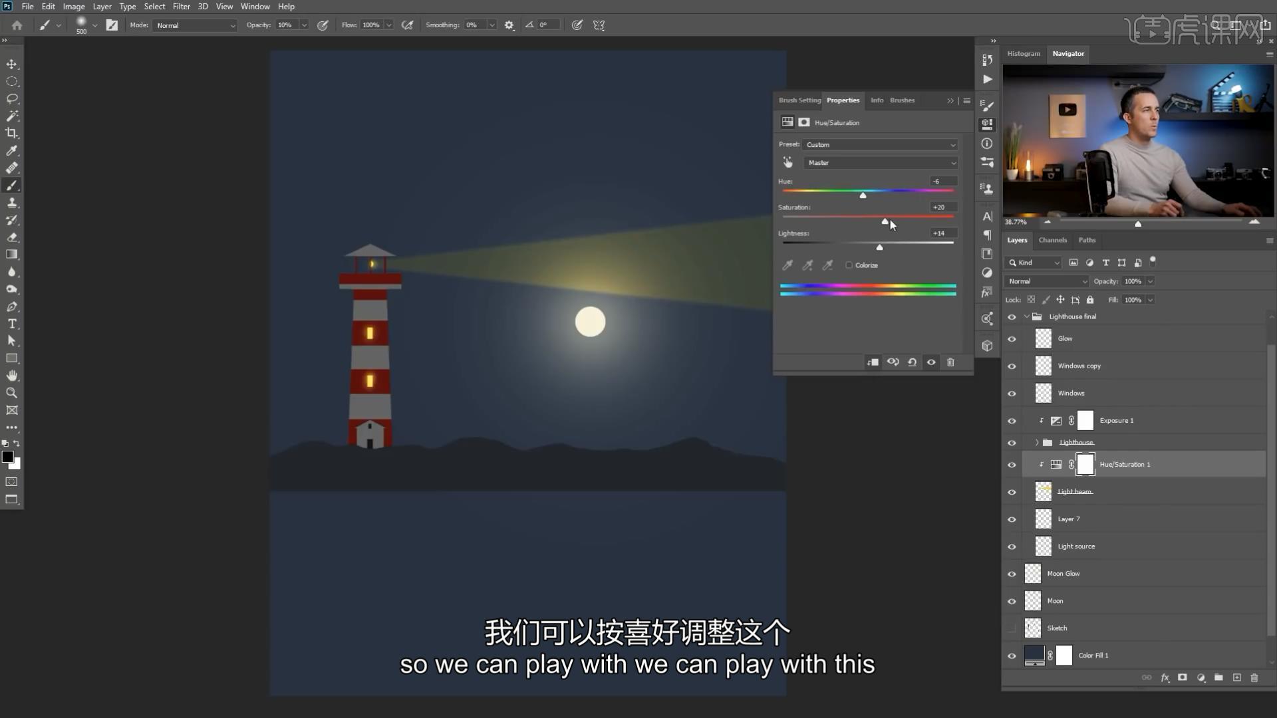Open the layer Fill percentage dropdown
Image resolution: width=1277 pixels, height=718 pixels.
[1151, 300]
